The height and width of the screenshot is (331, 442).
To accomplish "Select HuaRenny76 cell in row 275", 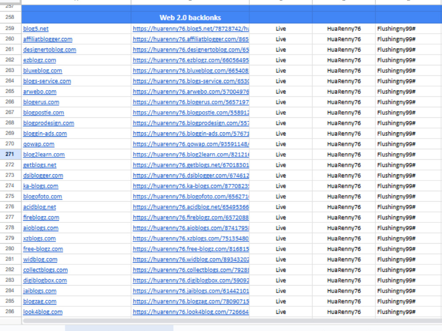I will tap(344, 196).
